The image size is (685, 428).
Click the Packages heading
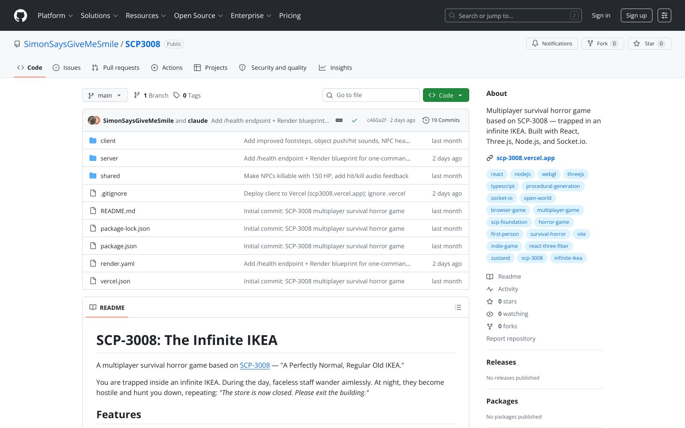pos(502,401)
